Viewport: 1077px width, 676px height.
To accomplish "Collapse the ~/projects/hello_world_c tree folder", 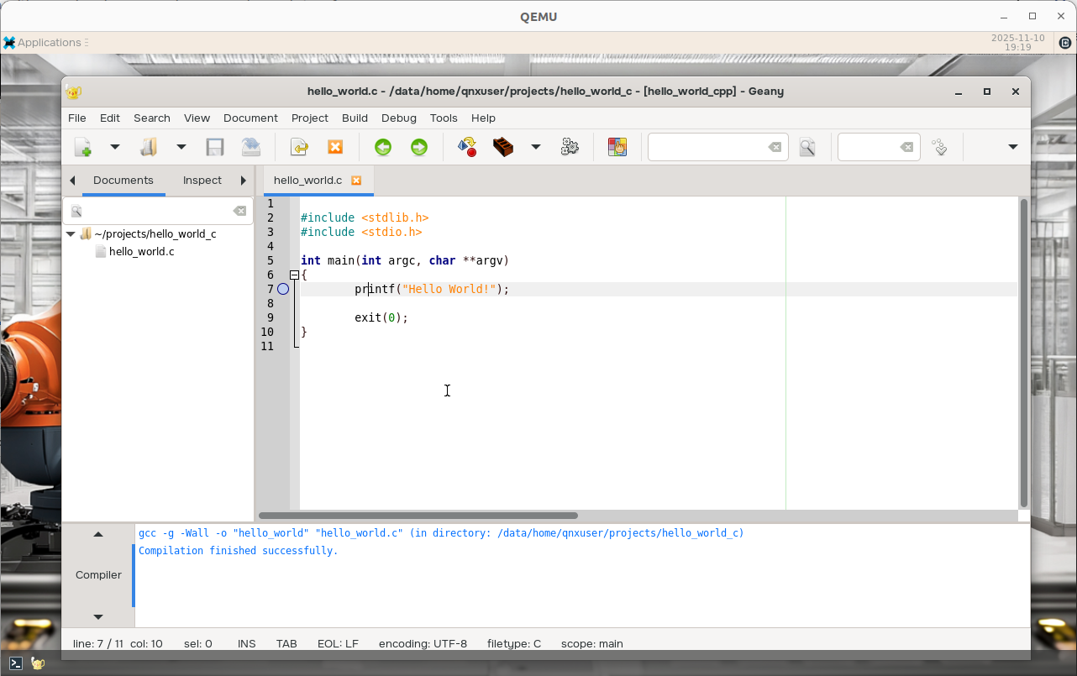I will [x=71, y=234].
